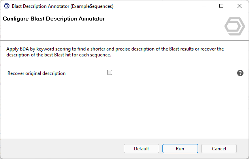Minimize the annotator dialog window

click(203, 6)
